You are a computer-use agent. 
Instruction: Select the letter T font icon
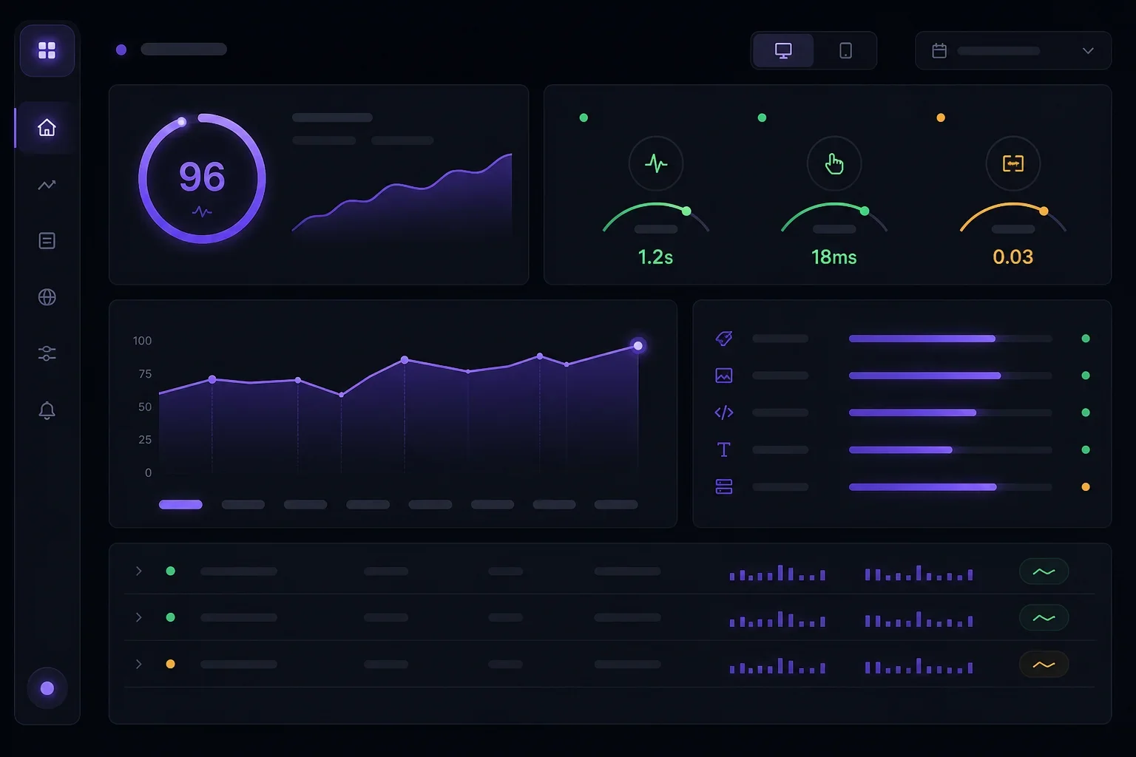click(724, 449)
